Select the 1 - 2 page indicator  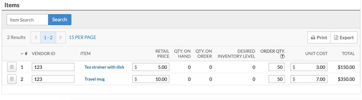[48, 37]
